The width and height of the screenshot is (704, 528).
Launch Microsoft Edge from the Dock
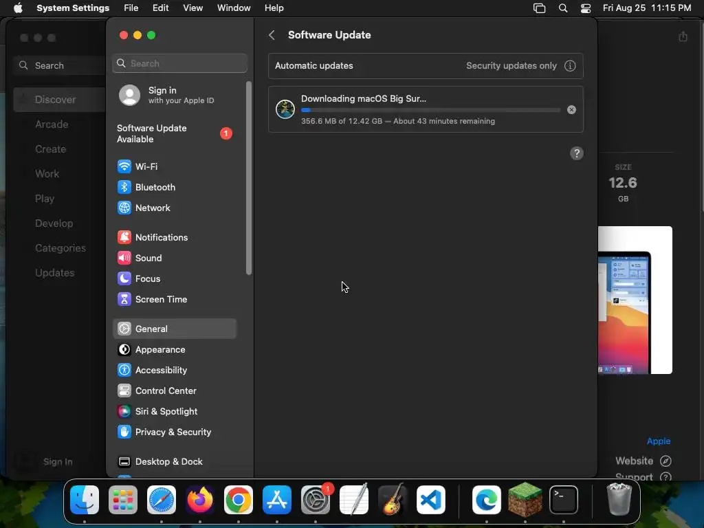[487, 500]
